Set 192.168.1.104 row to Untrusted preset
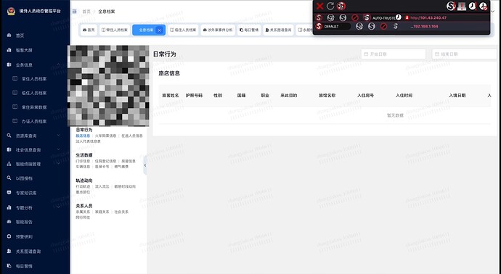The height and width of the screenshot is (274, 501). click(x=384, y=27)
